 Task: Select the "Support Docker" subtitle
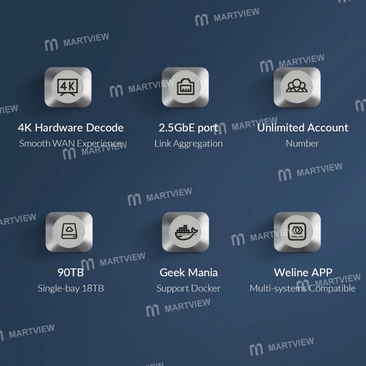pyautogui.click(x=189, y=288)
